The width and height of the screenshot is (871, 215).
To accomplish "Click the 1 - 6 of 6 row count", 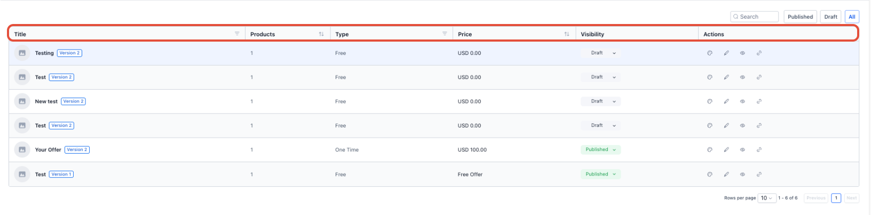I will click(788, 198).
